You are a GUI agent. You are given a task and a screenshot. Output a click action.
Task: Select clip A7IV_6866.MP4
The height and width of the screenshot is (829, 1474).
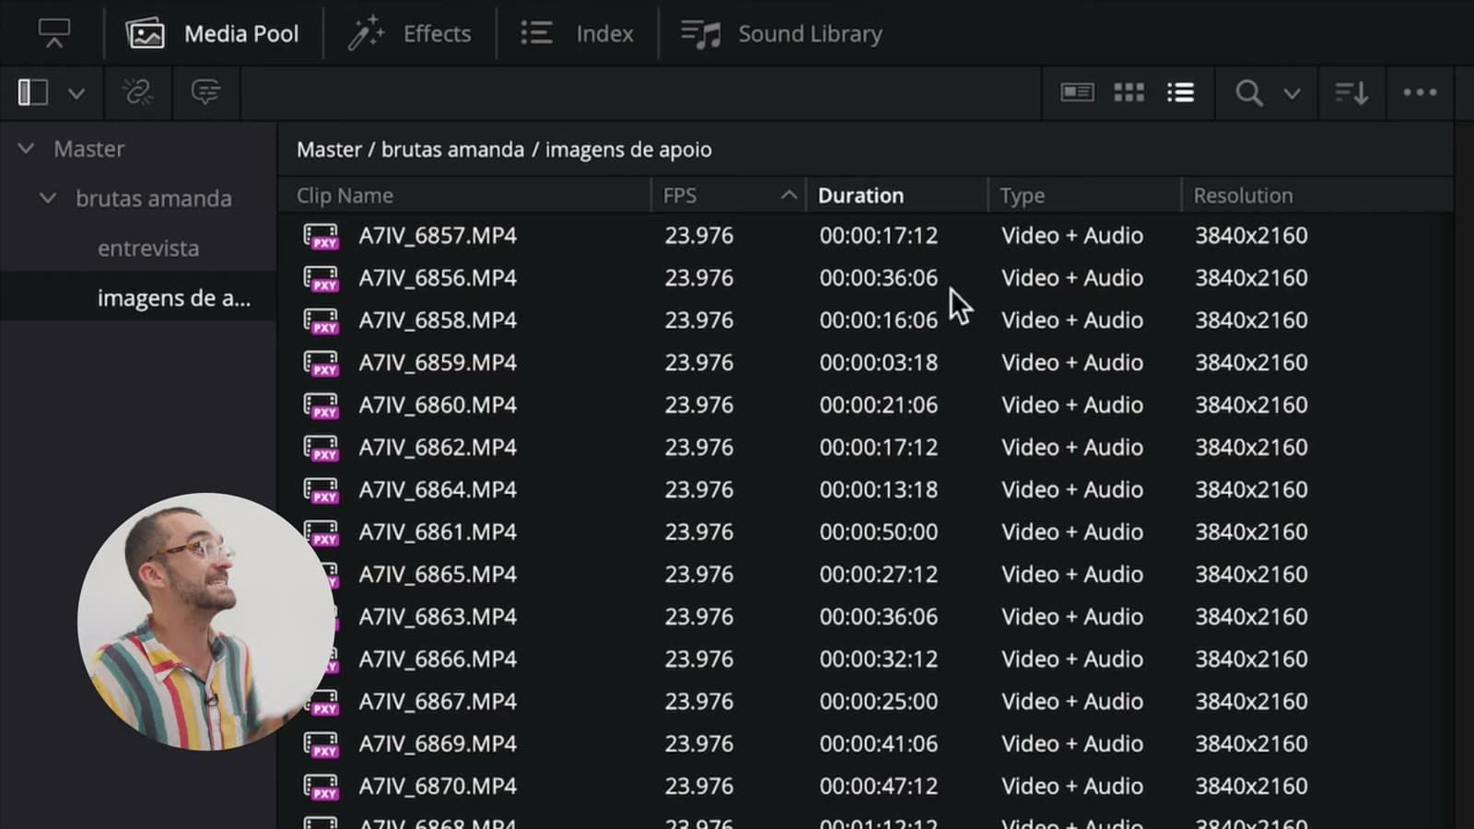(438, 660)
